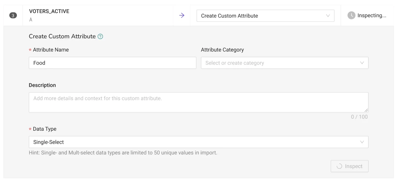Click the purple mapping arrow icon
The image size is (400, 184).
pos(182,15)
